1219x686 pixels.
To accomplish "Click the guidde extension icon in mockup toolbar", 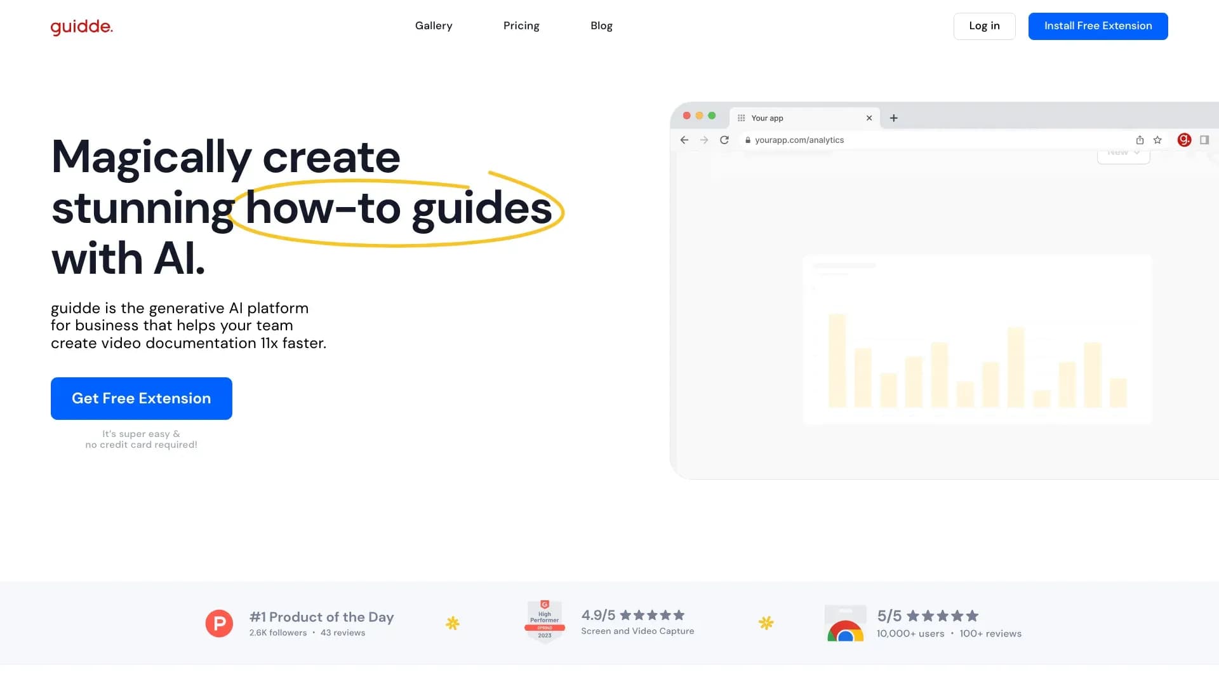I will pyautogui.click(x=1184, y=140).
